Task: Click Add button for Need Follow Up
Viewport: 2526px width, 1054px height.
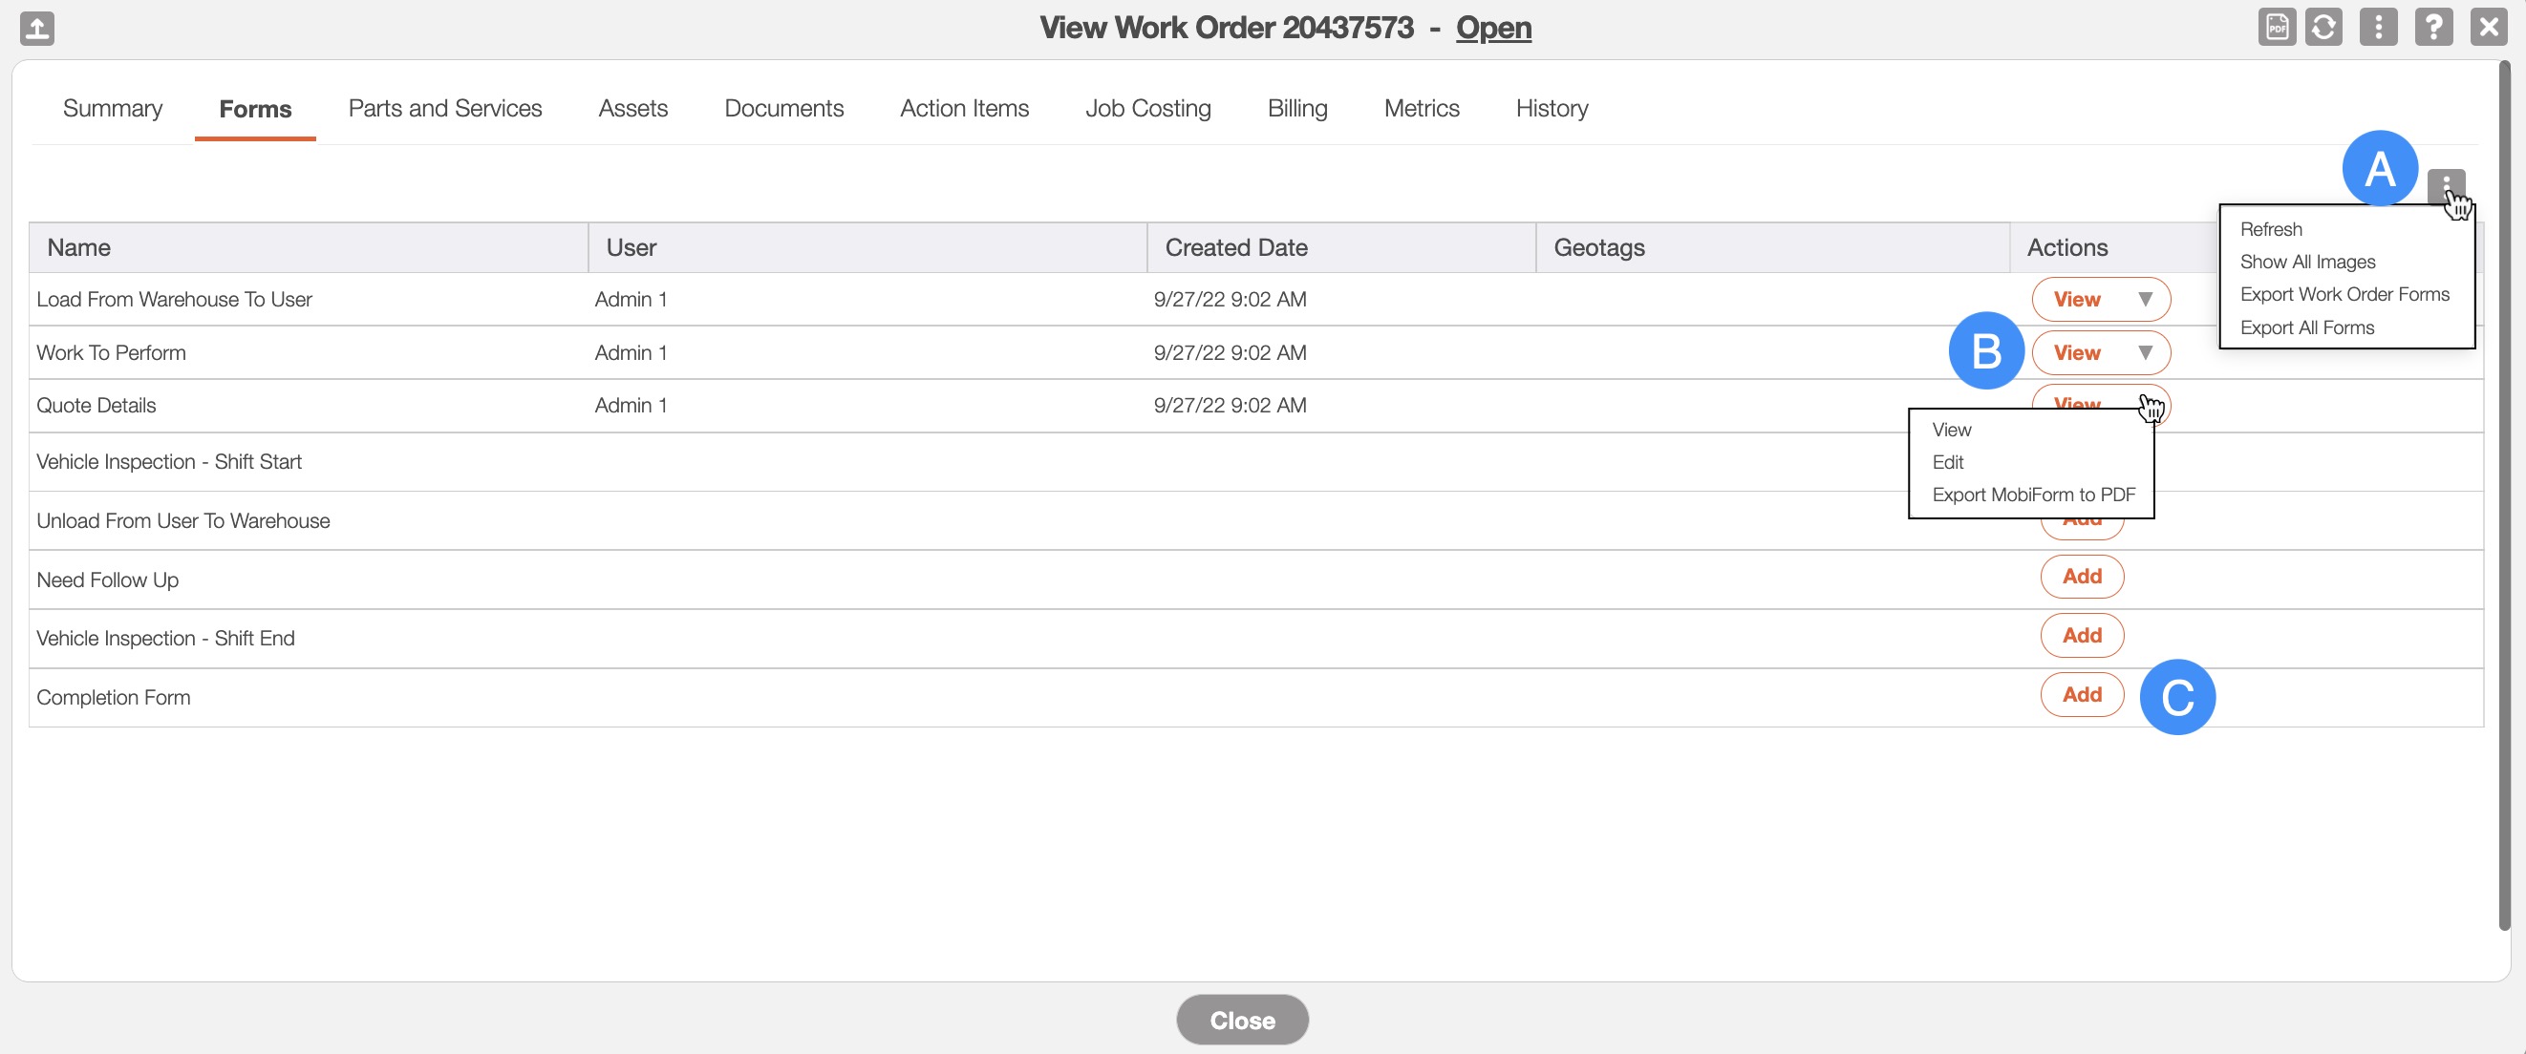Action: point(2081,577)
